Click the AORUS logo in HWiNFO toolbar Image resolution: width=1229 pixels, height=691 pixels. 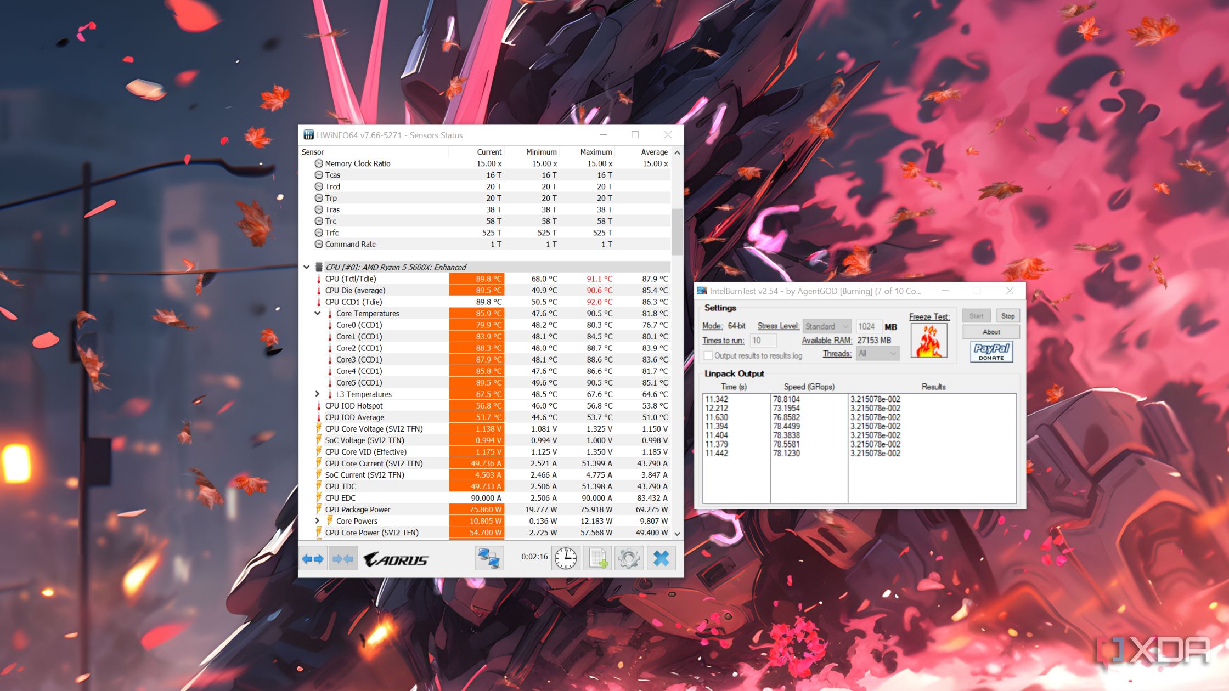point(396,560)
